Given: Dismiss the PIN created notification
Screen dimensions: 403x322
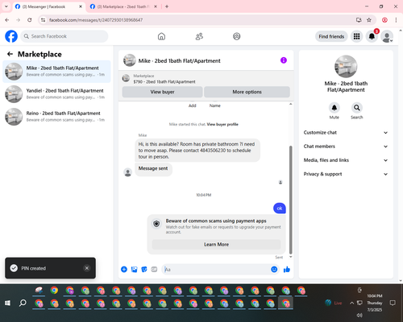Looking at the screenshot, I should point(87,268).
